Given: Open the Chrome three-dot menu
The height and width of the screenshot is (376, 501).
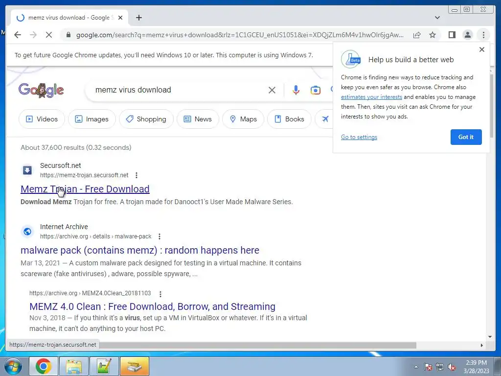Looking at the screenshot, I should click(483, 35).
